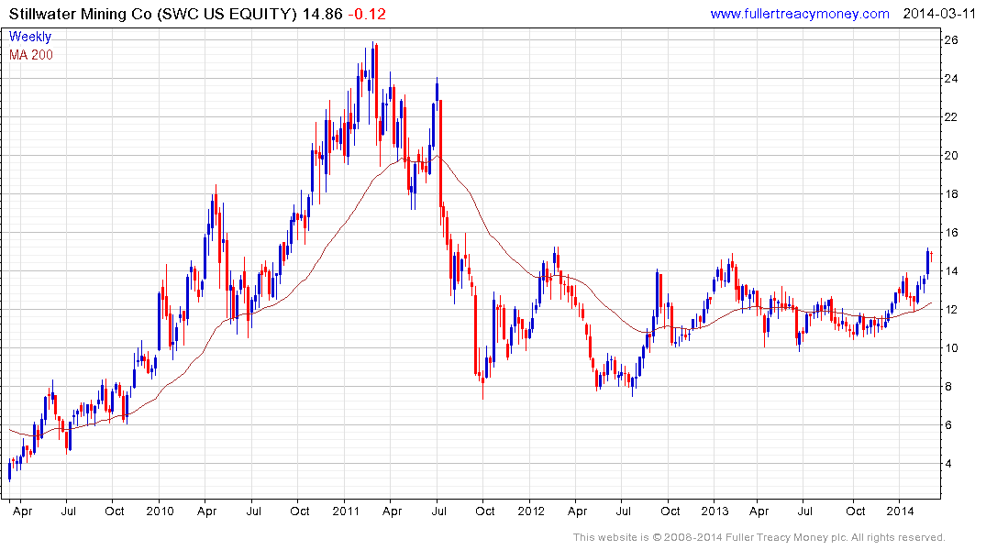The image size is (986, 550).
Task: Click the 18 label on the price axis
Action: 951,194
